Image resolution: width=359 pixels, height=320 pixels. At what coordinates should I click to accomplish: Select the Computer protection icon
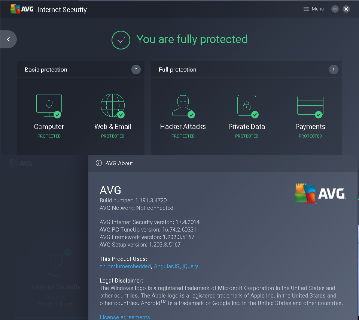tap(49, 105)
